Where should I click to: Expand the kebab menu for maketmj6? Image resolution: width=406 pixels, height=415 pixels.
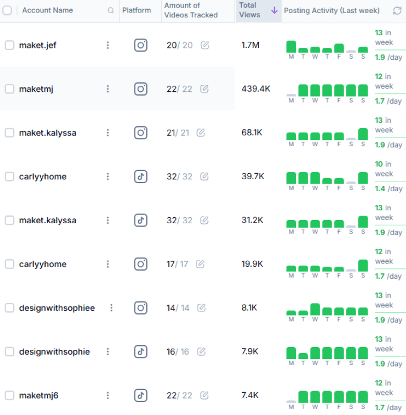[x=107, y=395]
